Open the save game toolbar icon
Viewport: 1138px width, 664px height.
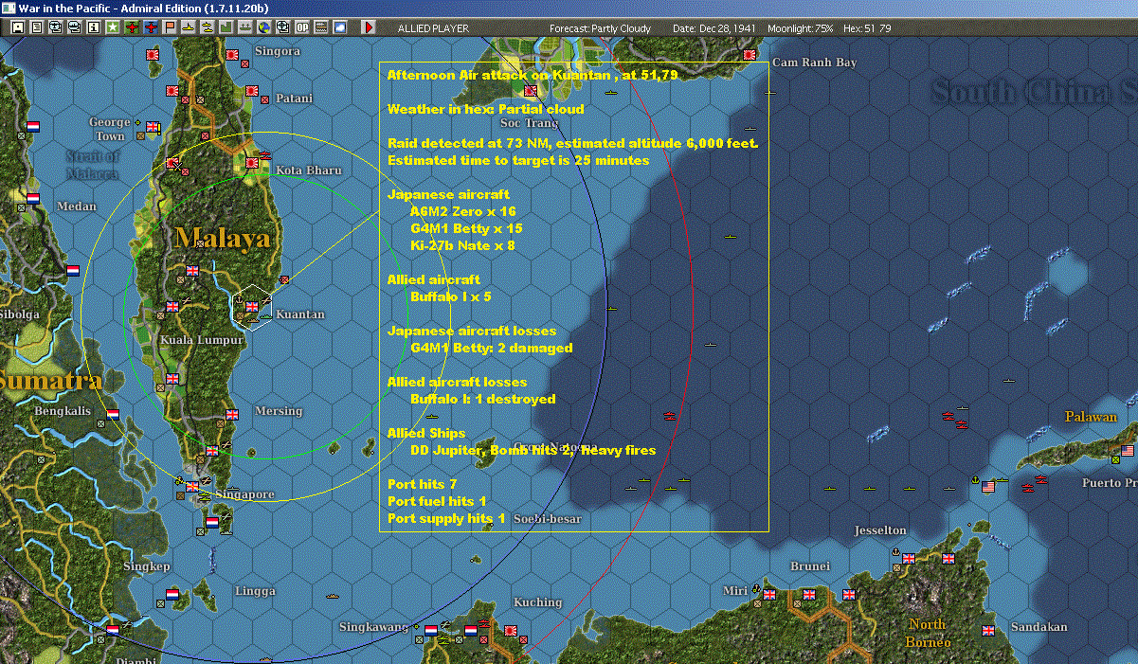(x=18, y=27)
